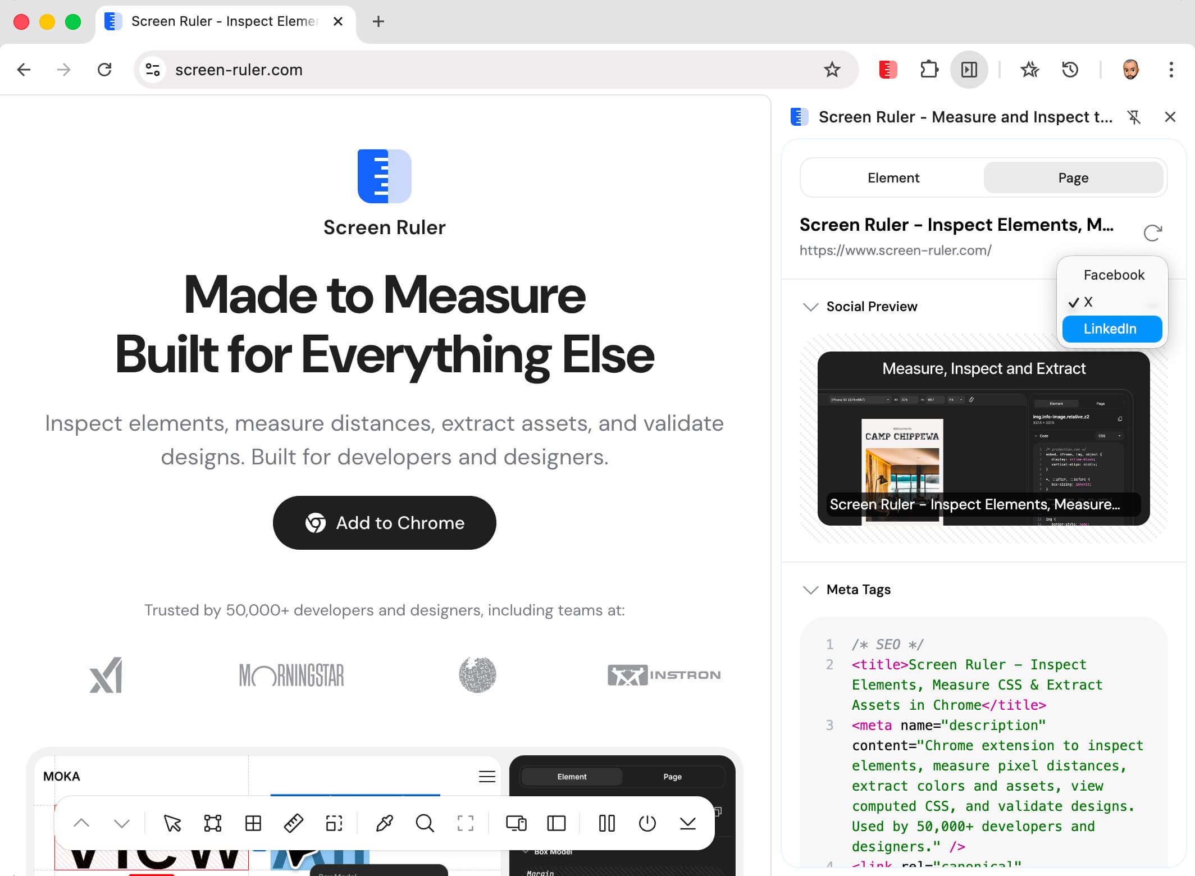The image size is (1195, 876).
Task: Open the user profile avatar
Action: 1130,70
